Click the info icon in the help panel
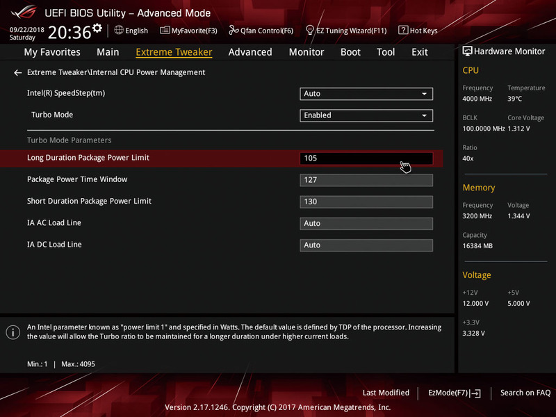Image resolution: width=556 pixels, height=417 pixels. pos(13,332)
